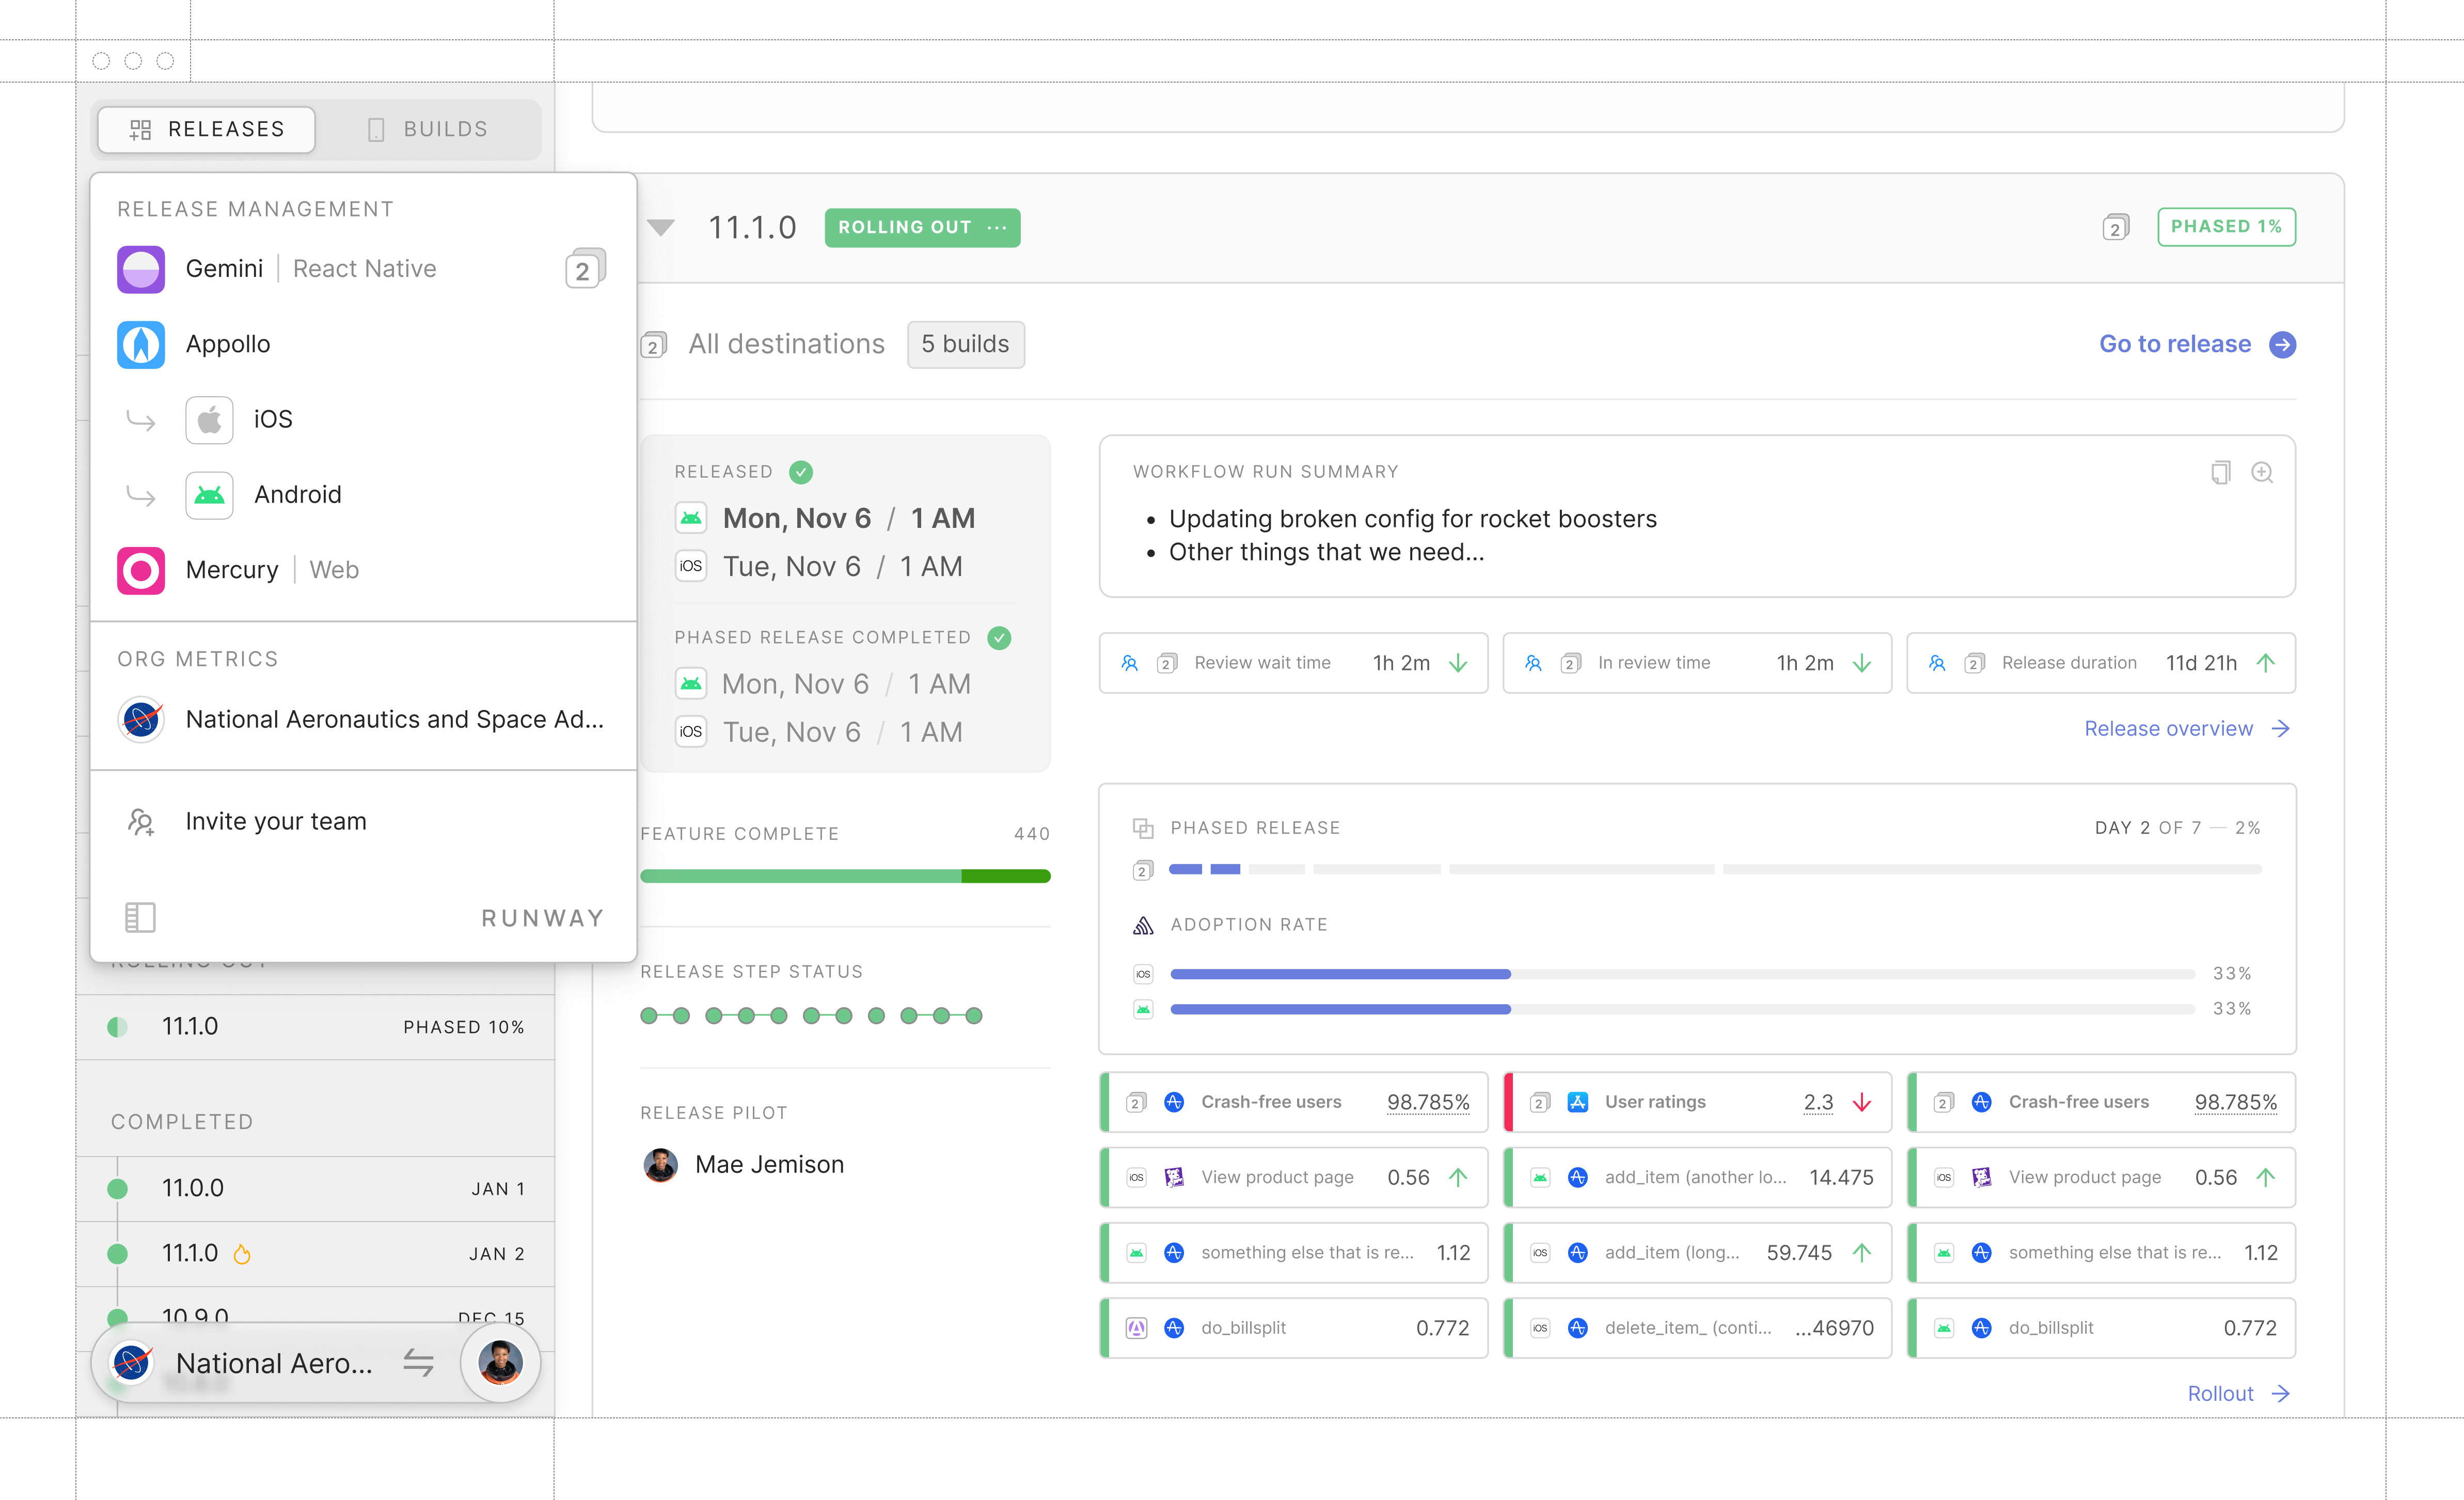
Task: Open the ROLLING OUT status options menu
Action: (x=997, y=227)
